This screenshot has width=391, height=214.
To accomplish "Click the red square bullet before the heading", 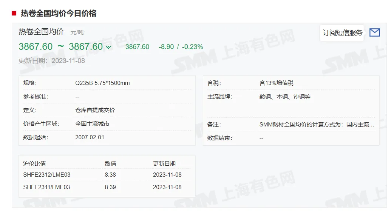I will 14,14.
